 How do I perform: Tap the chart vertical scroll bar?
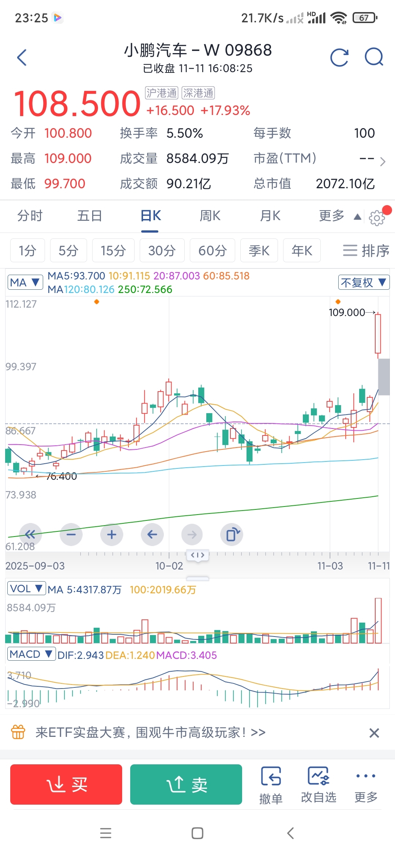384,377
